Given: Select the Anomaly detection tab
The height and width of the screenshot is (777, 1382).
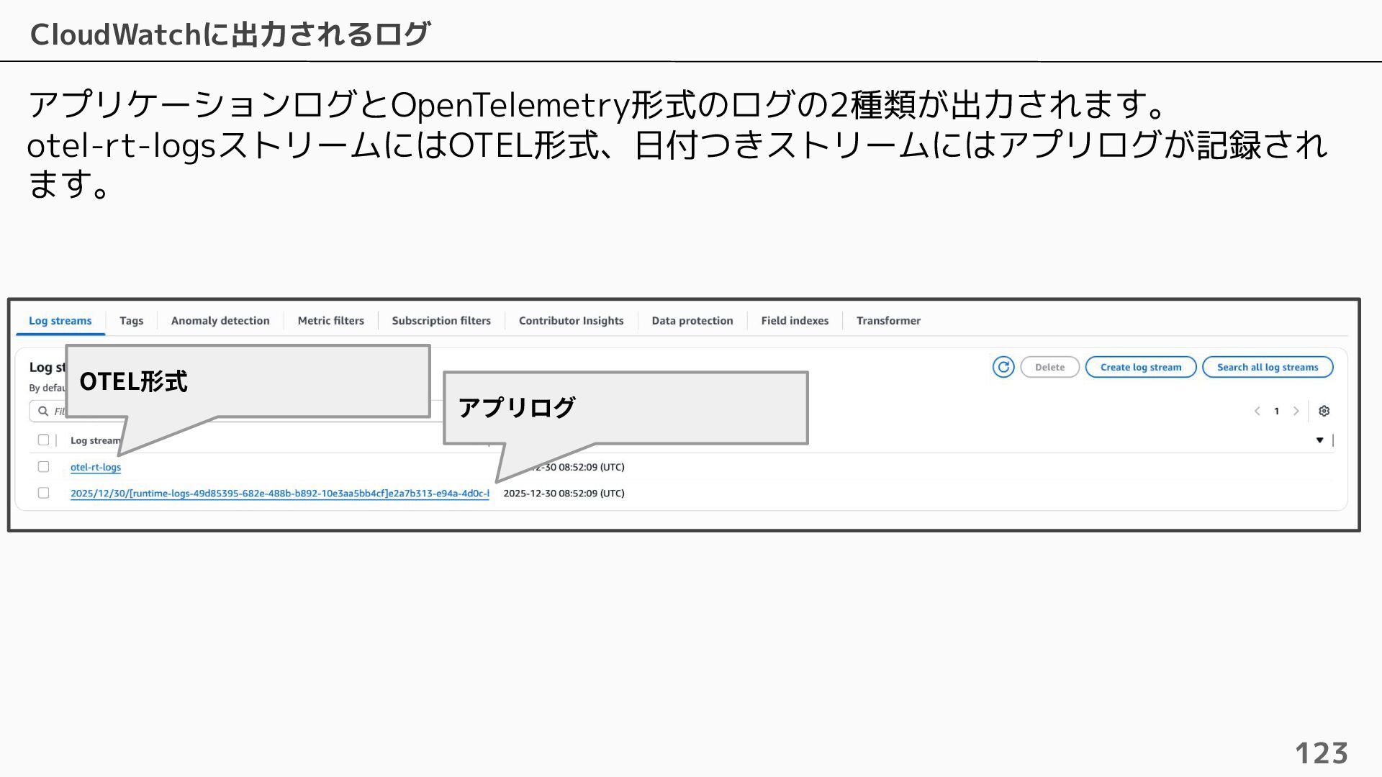Looking at the screenshot, I should (220, 321).
